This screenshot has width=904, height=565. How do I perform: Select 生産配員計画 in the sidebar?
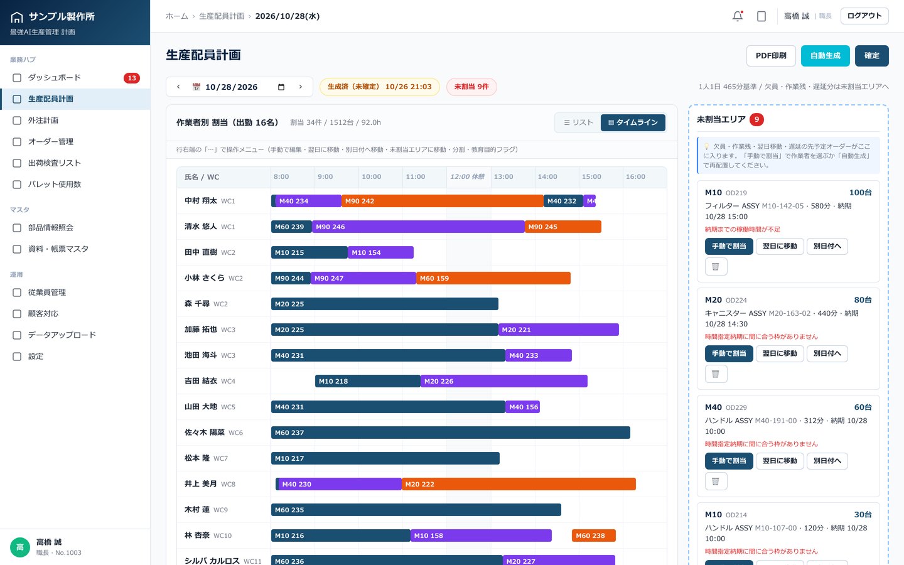point(75,99)
